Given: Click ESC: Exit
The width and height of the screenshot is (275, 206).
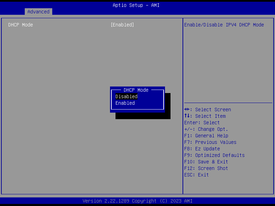Looking at the screenshot, I should [x=196, y=175].
